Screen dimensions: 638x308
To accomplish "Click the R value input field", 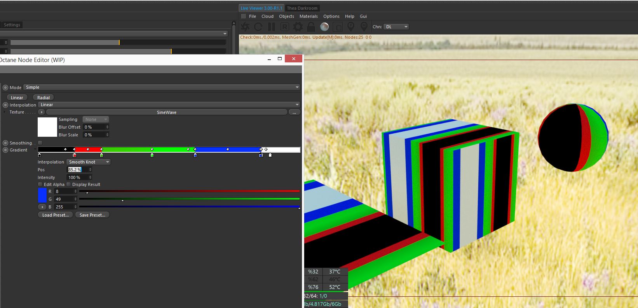I will [x=66, y=191].
